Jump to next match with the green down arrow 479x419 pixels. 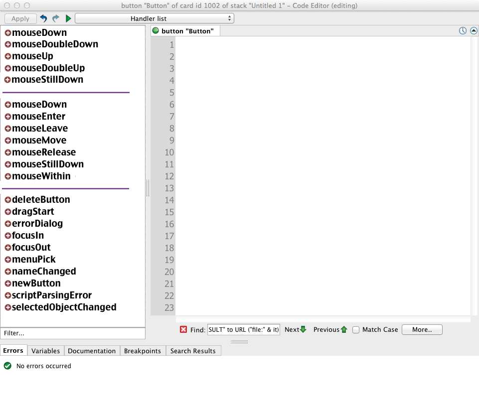(x=303, y=329)
